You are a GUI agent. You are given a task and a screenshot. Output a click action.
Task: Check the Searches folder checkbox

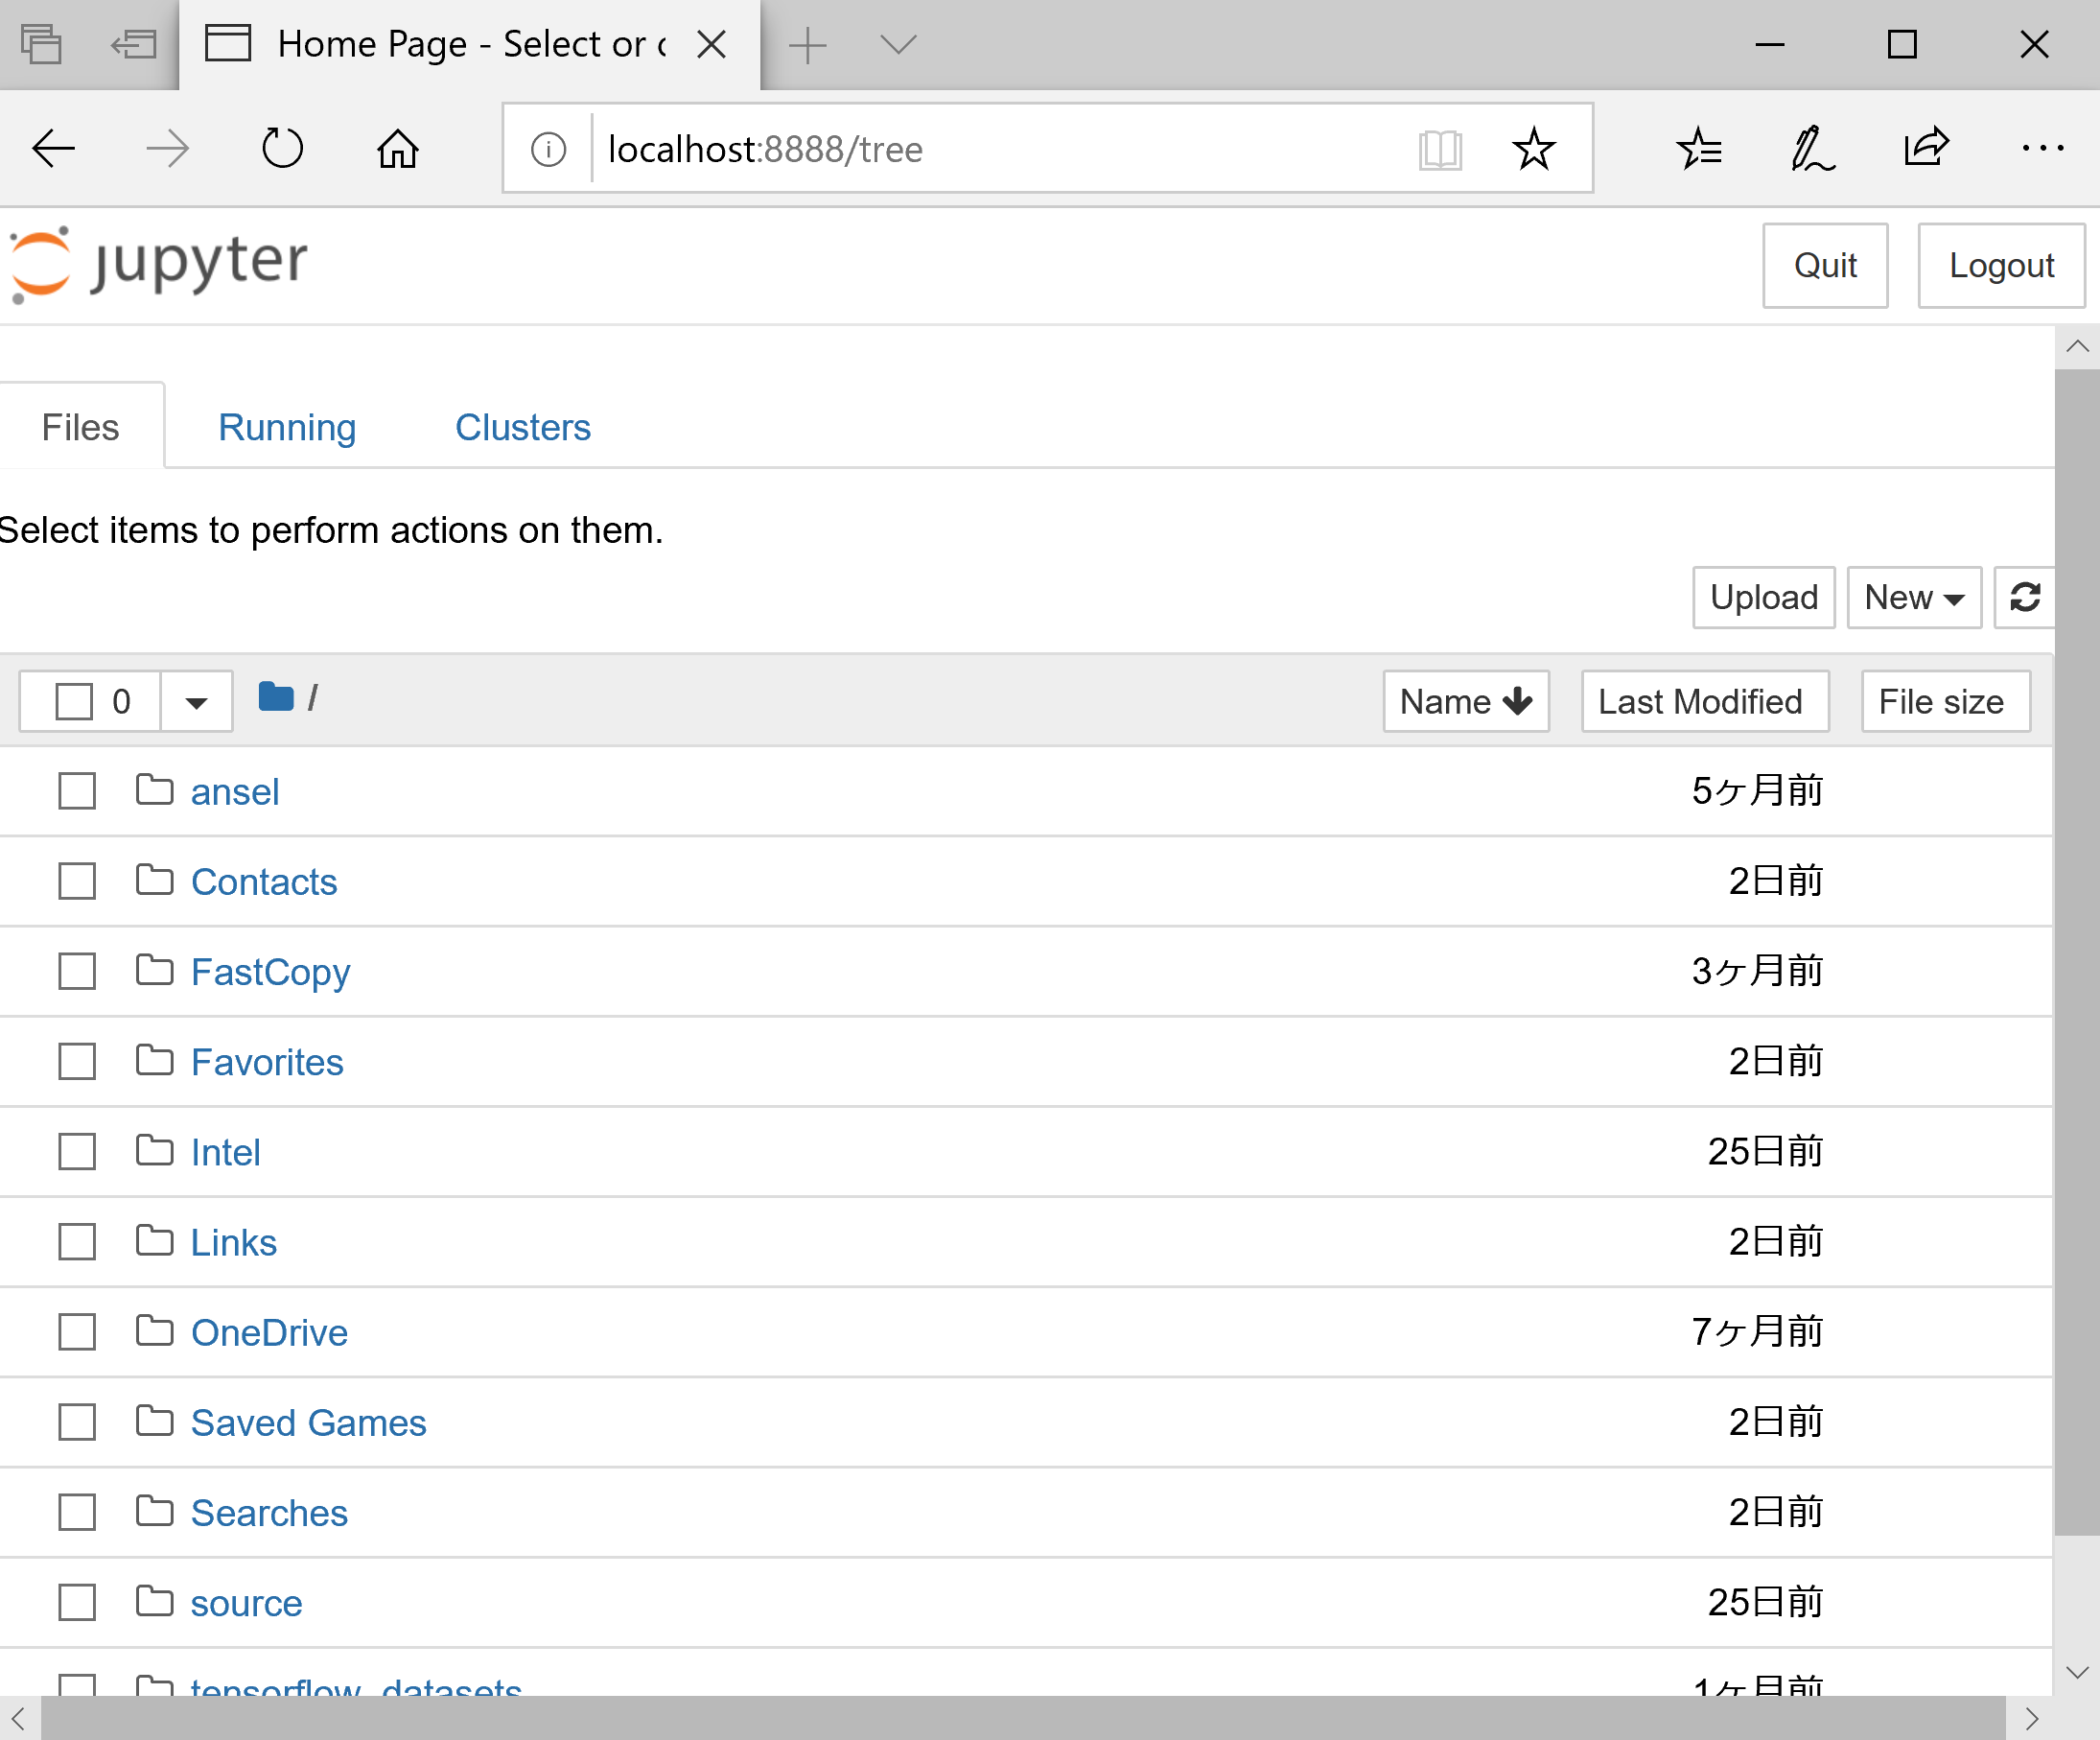[77, 1513]
